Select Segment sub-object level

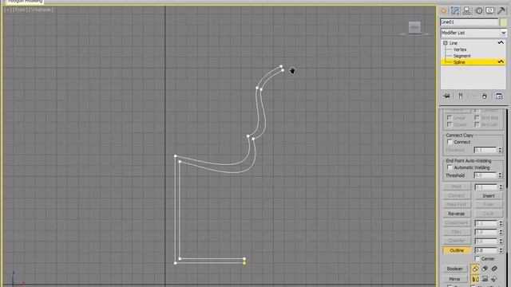pyautogui.click(x=461, y=56)
